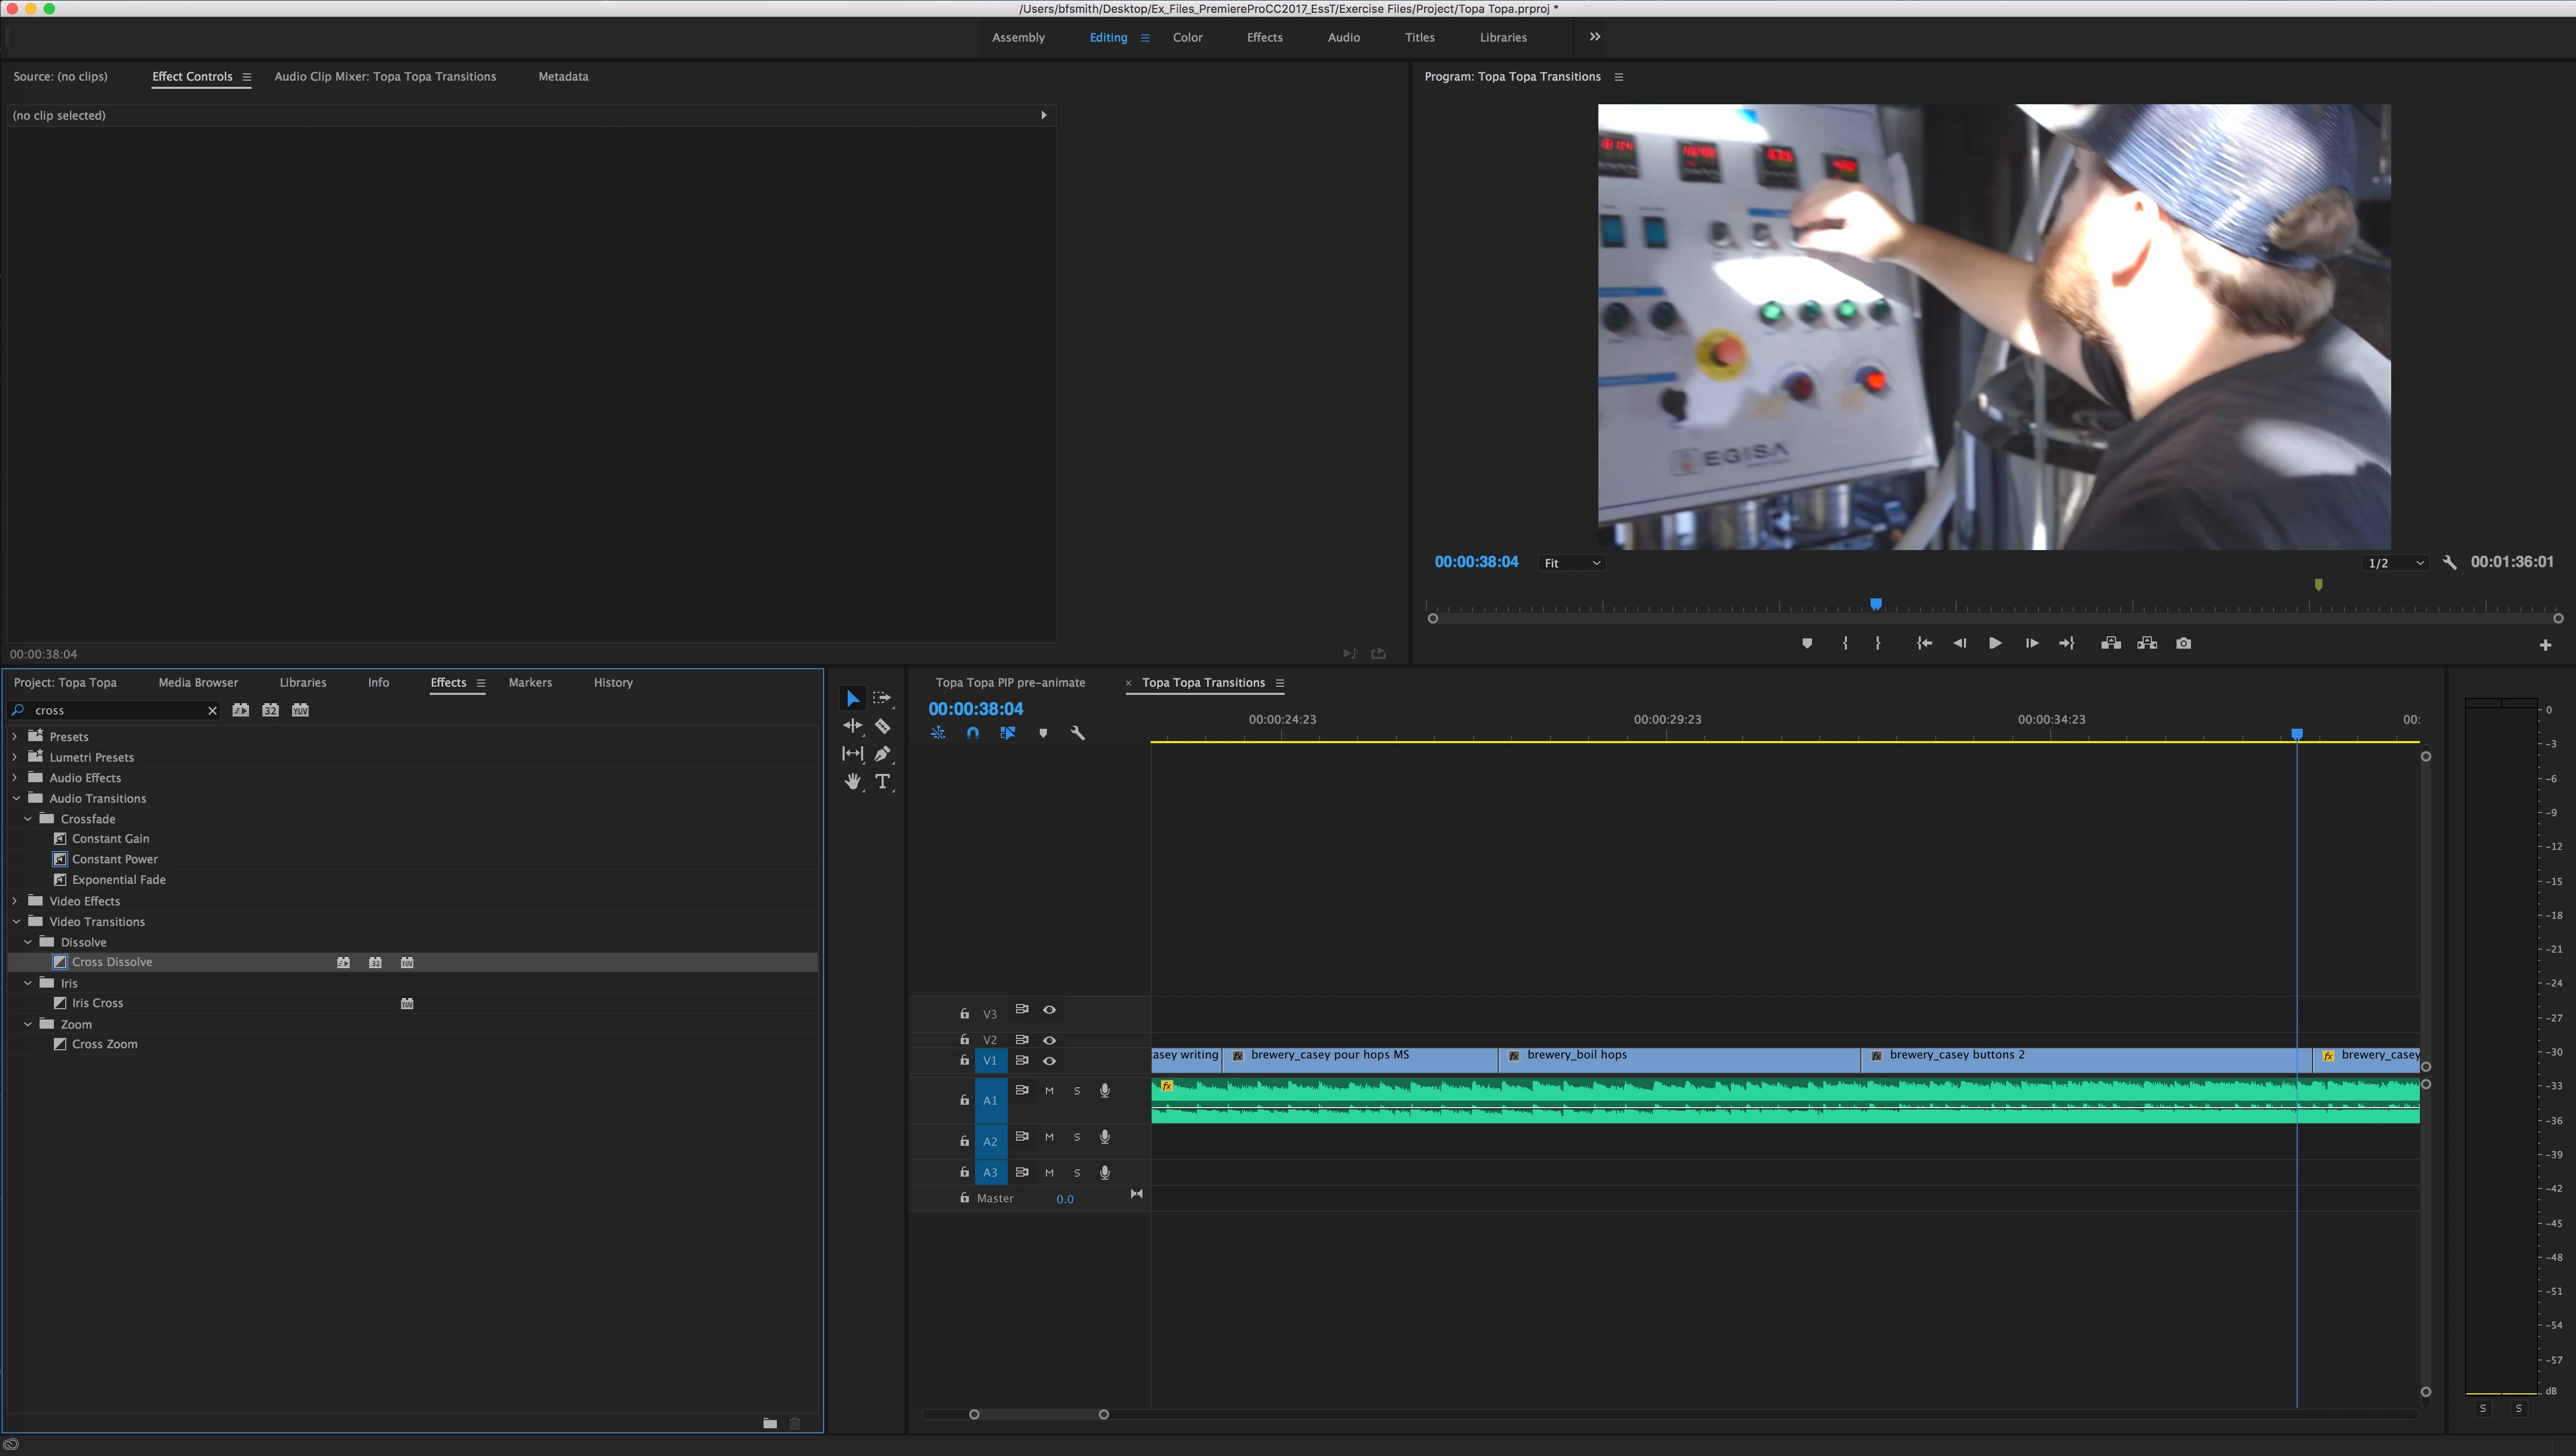The image size is (2576, 1456).
Task: Click the Add Marker icon in the timeline
Action: (x=1043, y=733)
